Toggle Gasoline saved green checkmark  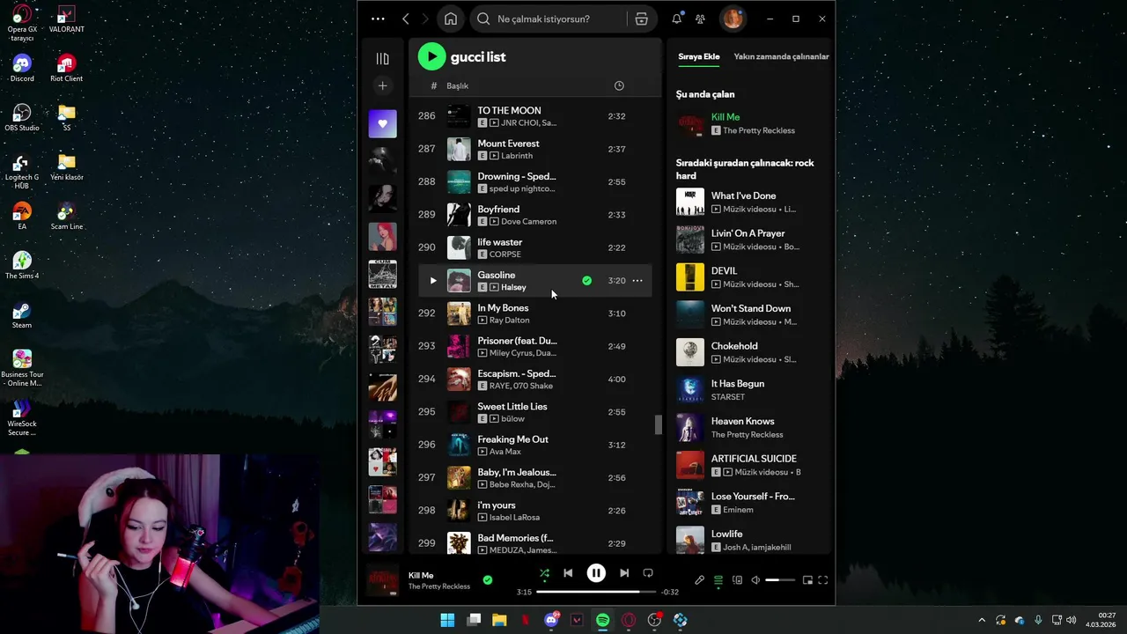pyautogui.click(x=586, y=281)
